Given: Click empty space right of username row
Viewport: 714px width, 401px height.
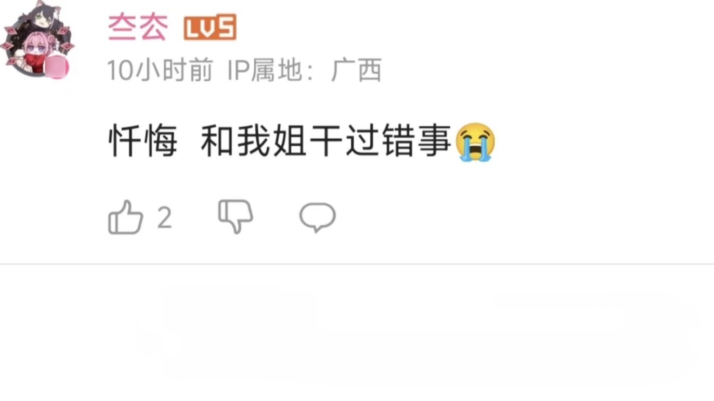Looking at the screenshot, I should [x=474, y=28].
